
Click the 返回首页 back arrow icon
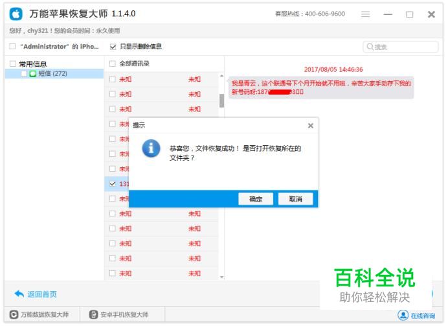coord(19,294)
